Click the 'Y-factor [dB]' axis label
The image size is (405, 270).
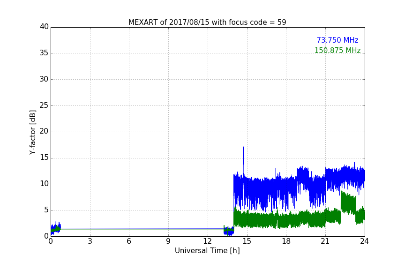click(33, 132)
